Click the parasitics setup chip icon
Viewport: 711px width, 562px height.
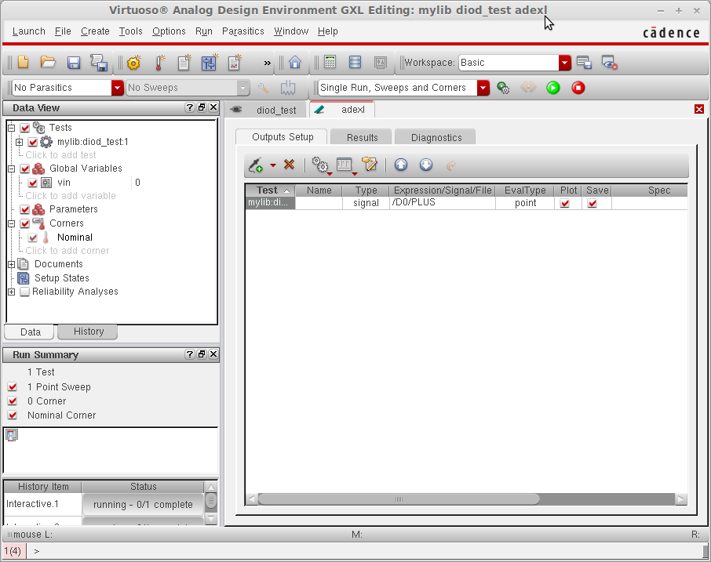(x=288, y=88)
